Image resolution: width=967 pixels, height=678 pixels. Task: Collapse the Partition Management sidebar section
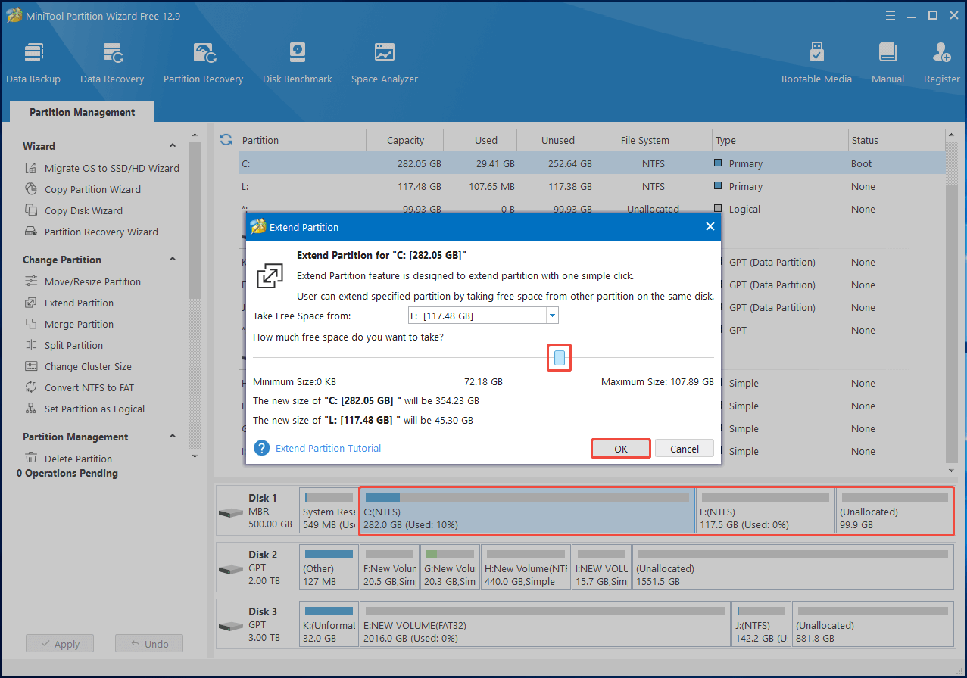point(173,437)
